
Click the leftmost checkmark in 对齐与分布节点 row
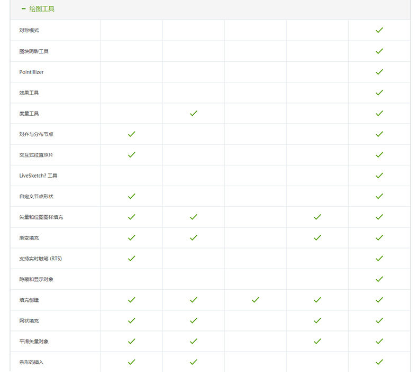tap(132, 134)
